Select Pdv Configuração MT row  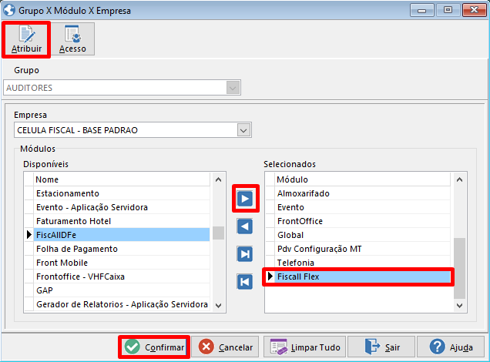(363, 249)
